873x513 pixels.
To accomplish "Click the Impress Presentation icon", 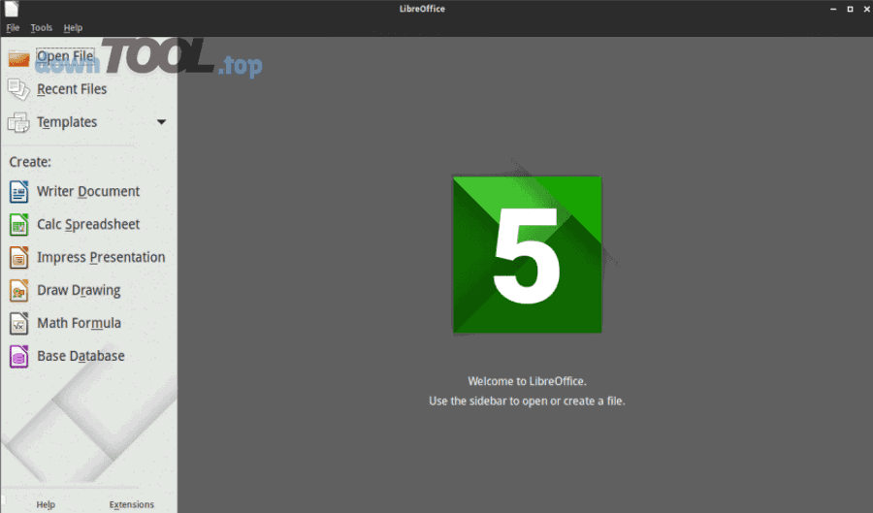I will click(x=18, y=258).
